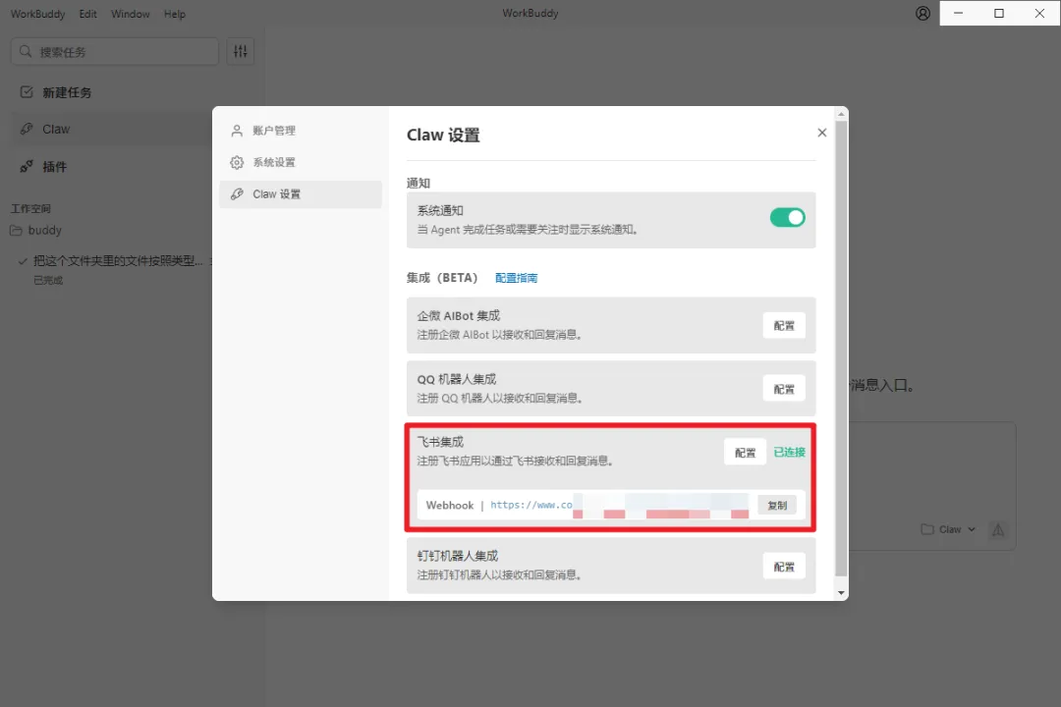Image resolution: width=1061 pixels, height=707 pixels.
Task: Copy the Webhook URL with 复制 button
Action: coord(776,506)
